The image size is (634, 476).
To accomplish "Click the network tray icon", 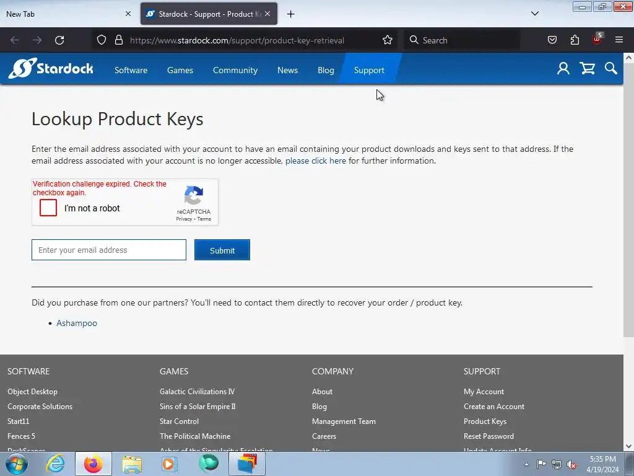I will point(557,464).
